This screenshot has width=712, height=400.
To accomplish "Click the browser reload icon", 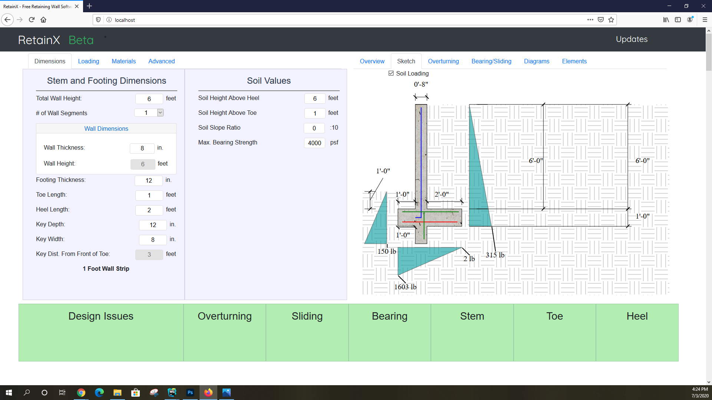I will (x=32, y=20).
